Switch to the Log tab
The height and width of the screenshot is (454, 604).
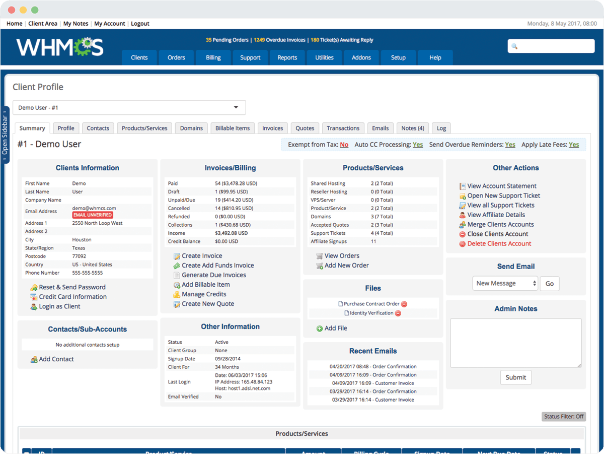point(441,128)
